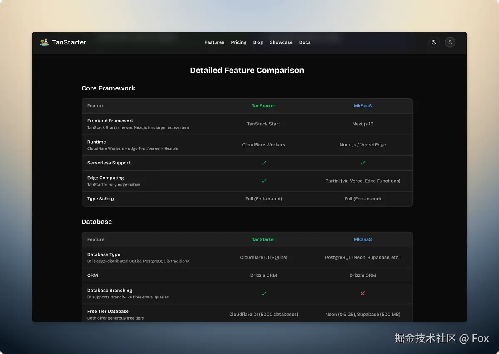Click MkSaaS red cross in Database Branching row
Image resolution: width=499 pixels, height=354 pixels.
coord(363,293)
